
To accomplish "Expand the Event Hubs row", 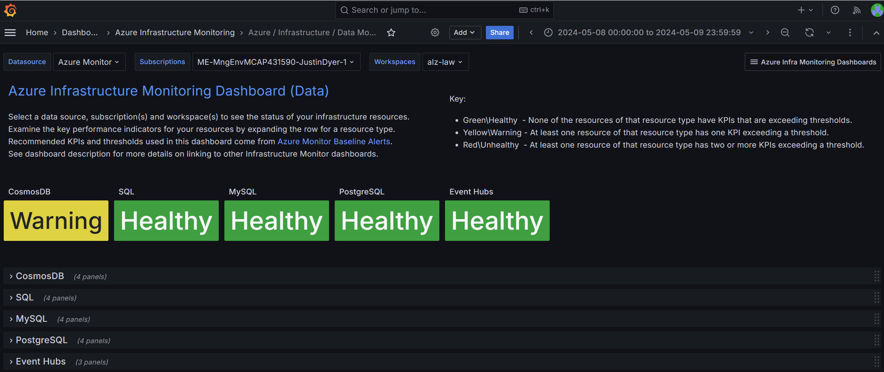I will (41, 362).
